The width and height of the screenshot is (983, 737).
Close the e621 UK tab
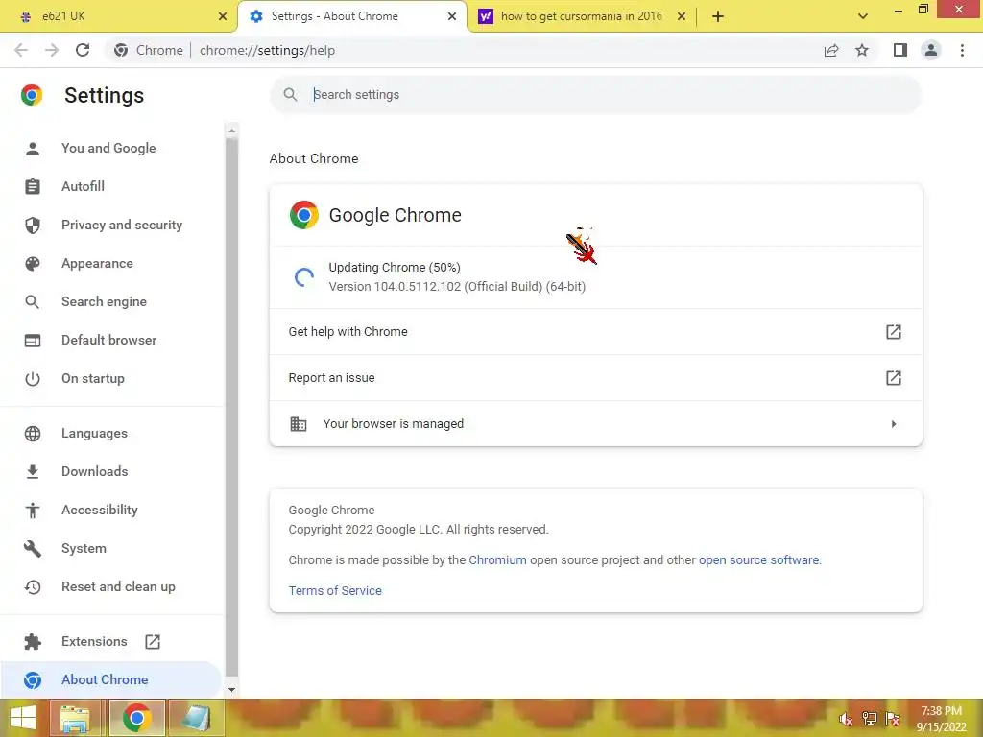[223, 16]
